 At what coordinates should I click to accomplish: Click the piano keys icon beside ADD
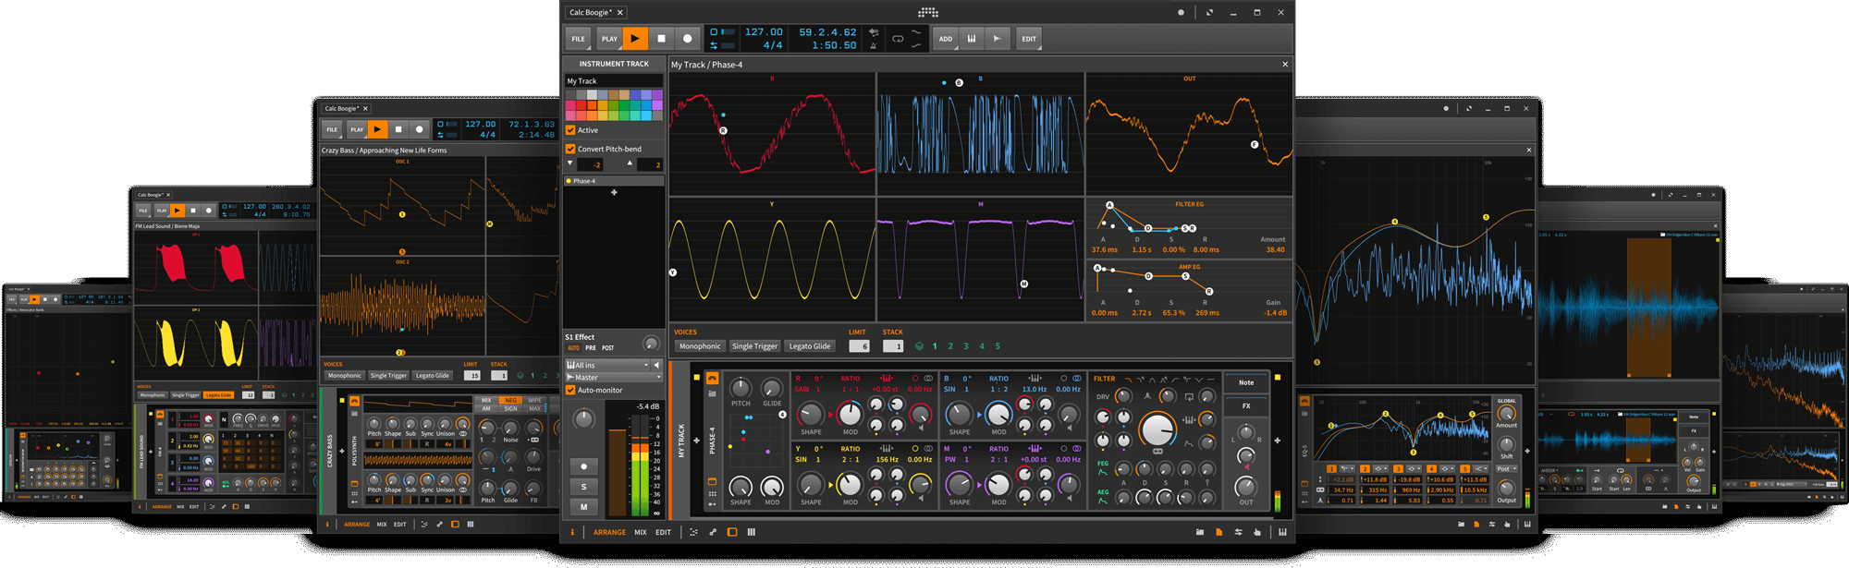pos(972,39)
